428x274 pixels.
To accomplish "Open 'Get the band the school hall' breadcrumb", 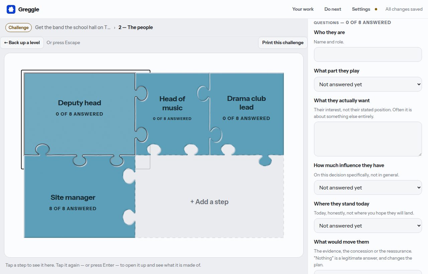I will tap(73, 27).
